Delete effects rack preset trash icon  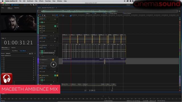(32, 54)
